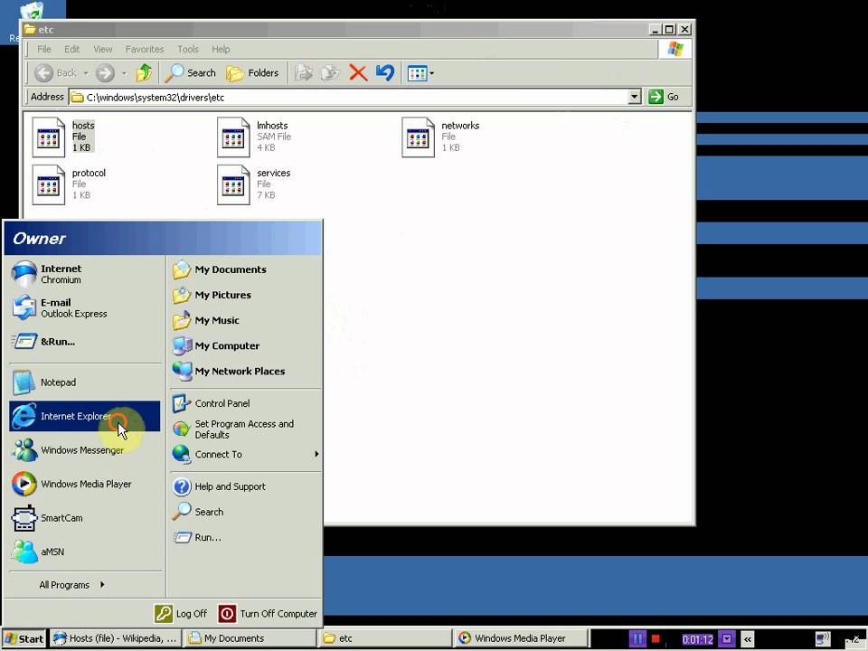
Task: Open My Documents from Start menu
Action: [x=246, y=269]
